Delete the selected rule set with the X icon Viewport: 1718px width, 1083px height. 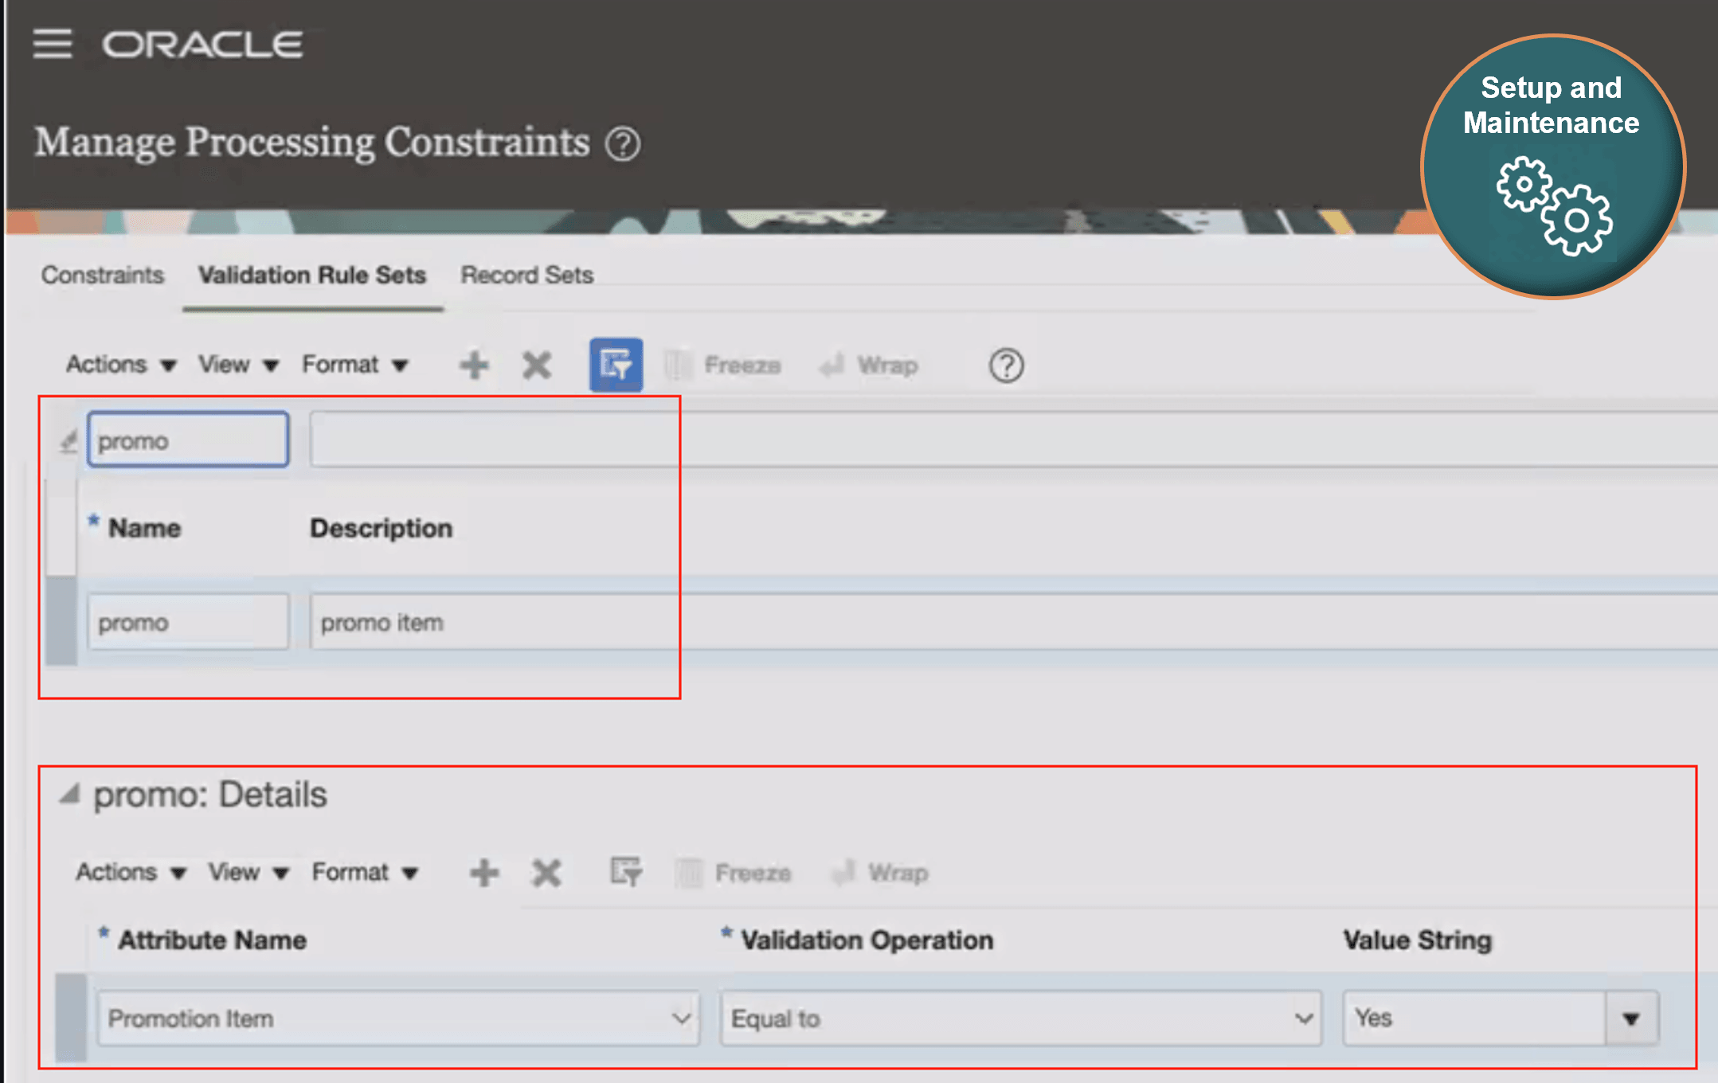pyautogui.click(x=537, y=366)
